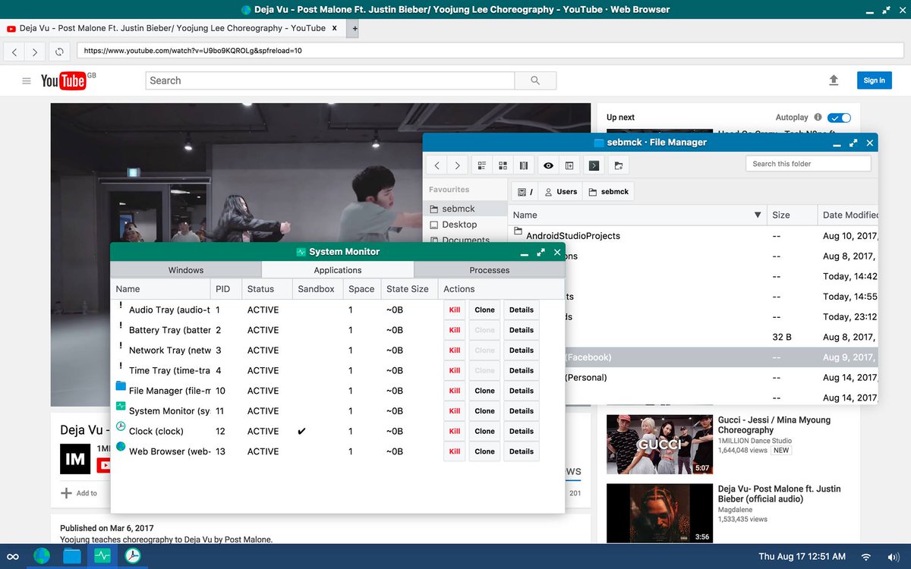Viewport: 911px width, 569px height.
Task: Go back in the Web Browser
Action: point(14,52)
